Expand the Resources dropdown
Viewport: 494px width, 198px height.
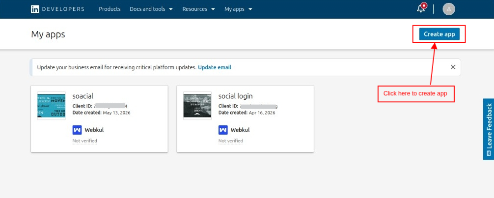pos(198,9)
